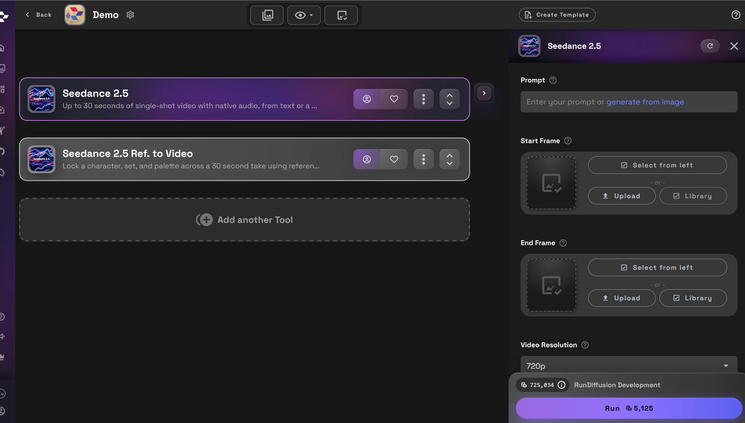Screen dimensions: 745x423
Task: Show help for the Prompt field
Action: pos(553,80)
